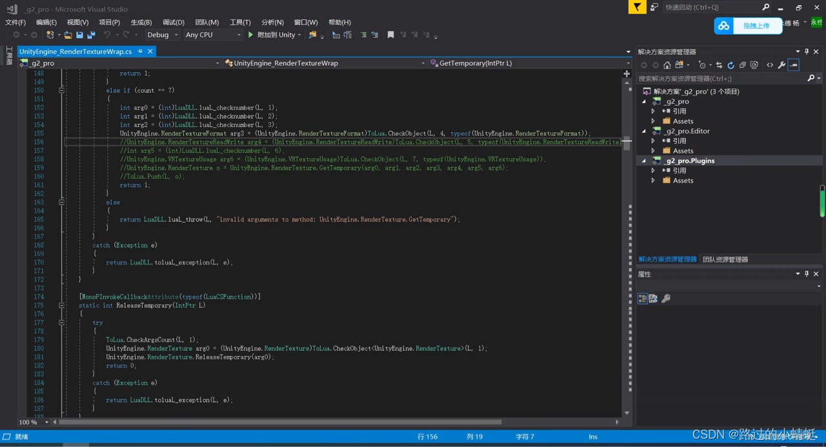Switch to the 团队资源管理器 tab
Image resolution: width=826 pixels, height=447 pixels.
(x=725, y=259)
